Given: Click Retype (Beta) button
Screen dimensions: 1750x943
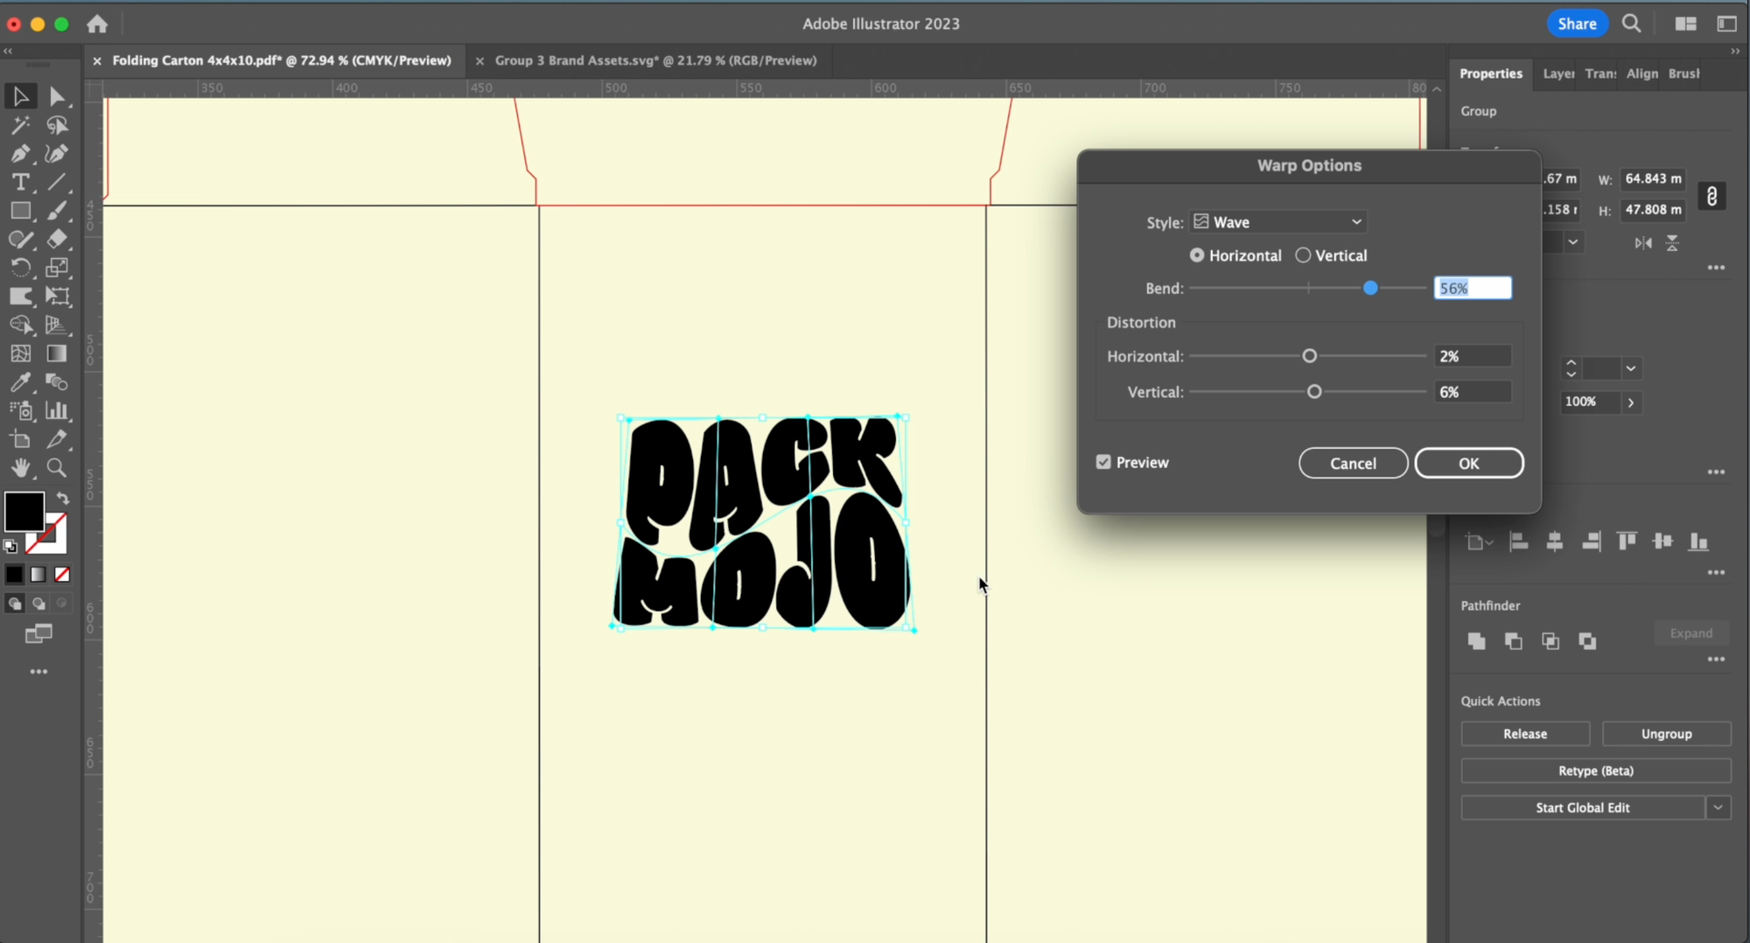Looking at the screenshot, I should 1596,771.
